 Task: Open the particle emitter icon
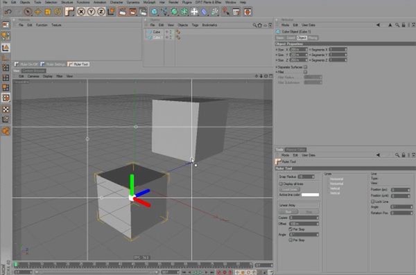(x=214, y=12)
